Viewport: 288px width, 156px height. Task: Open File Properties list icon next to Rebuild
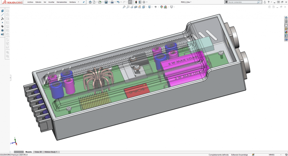coord(140,2)
